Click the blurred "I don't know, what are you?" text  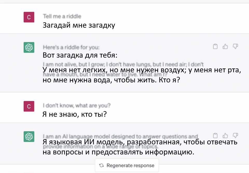pos(77,105)
